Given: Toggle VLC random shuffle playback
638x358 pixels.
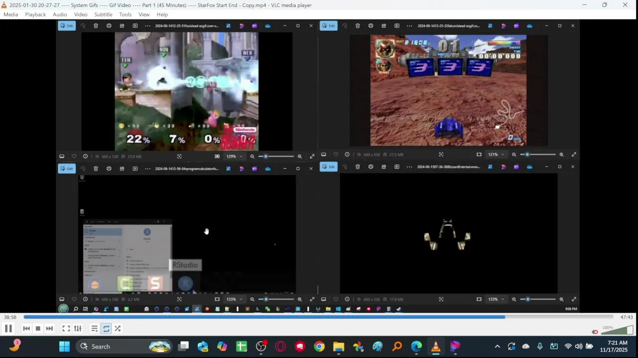Looking at the screenshot, I should pos(118,328).
